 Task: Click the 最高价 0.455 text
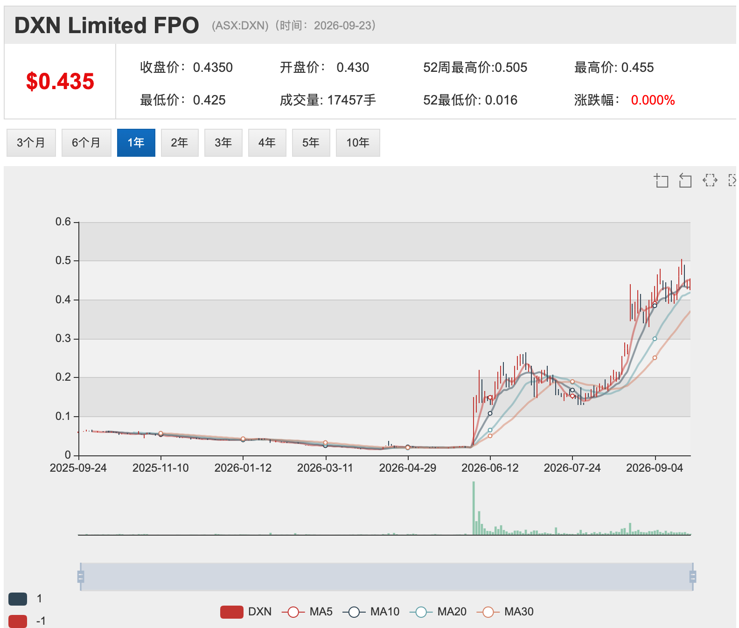pos(614,68)
